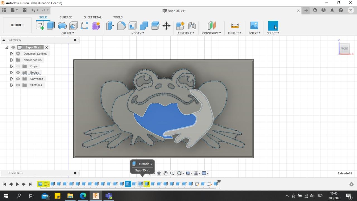Open the CONSTRUCT dropdown menu
Viewport: 357px width, 201px height.
click(x=211, y=33)
